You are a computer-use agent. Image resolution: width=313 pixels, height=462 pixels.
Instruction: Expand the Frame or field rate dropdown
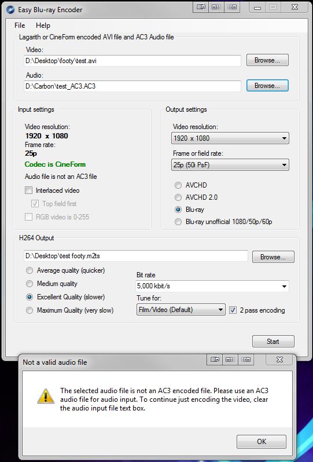click(x=230, y=164)
